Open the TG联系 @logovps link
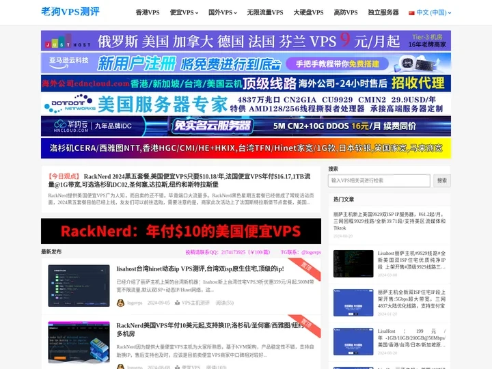The height and width of the screenshot is (369, 492). tap(301, 252)
